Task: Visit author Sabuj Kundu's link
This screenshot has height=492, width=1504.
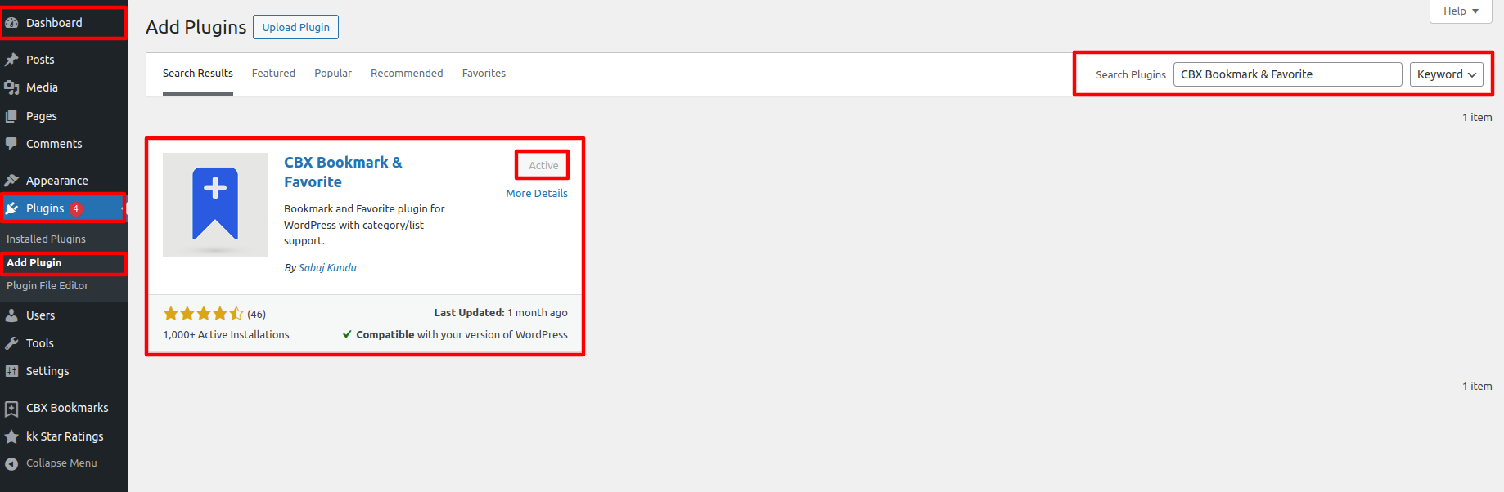Action: pyautogui.click(x=327, y=268)
